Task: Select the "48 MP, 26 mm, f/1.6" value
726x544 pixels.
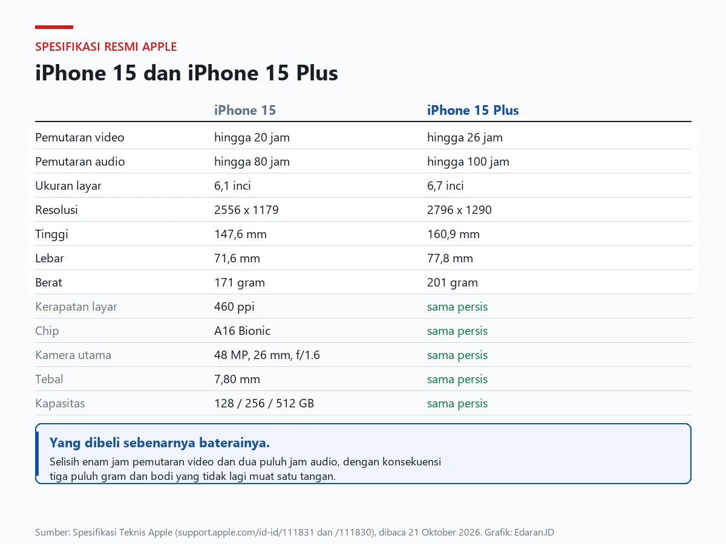Action: click(x=267, y=355)
